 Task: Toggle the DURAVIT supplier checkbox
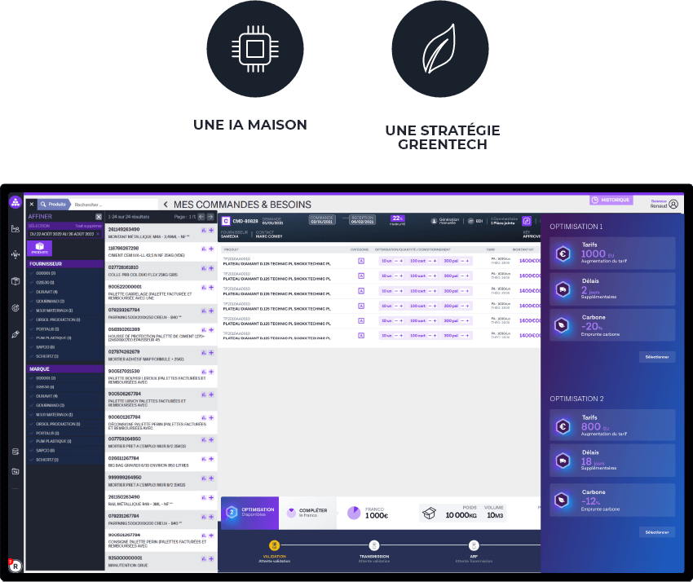click(32, 292)
